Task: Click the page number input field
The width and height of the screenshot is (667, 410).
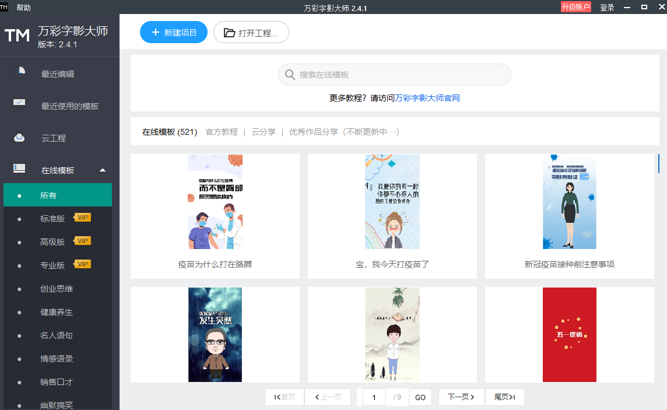Action: click(374, 397)
